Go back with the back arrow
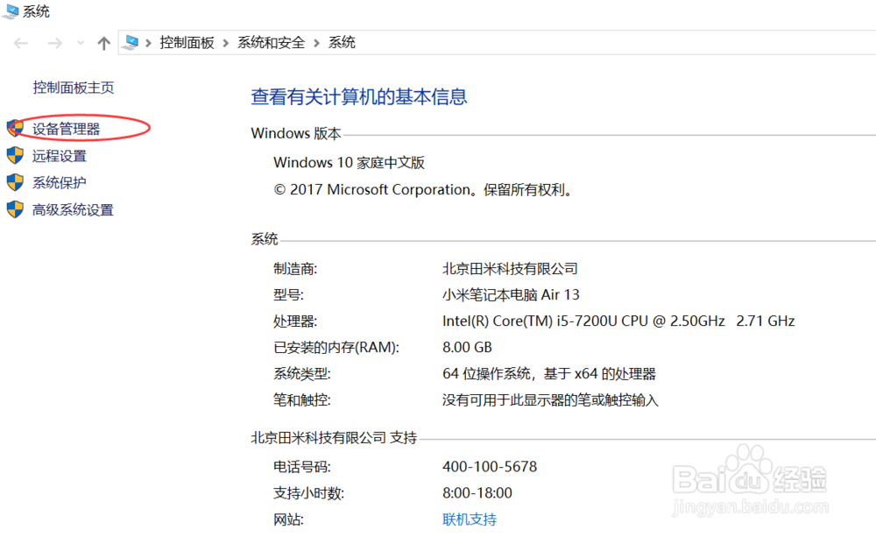The height and width of the screenshot is (537, 876). pos(21,43)
